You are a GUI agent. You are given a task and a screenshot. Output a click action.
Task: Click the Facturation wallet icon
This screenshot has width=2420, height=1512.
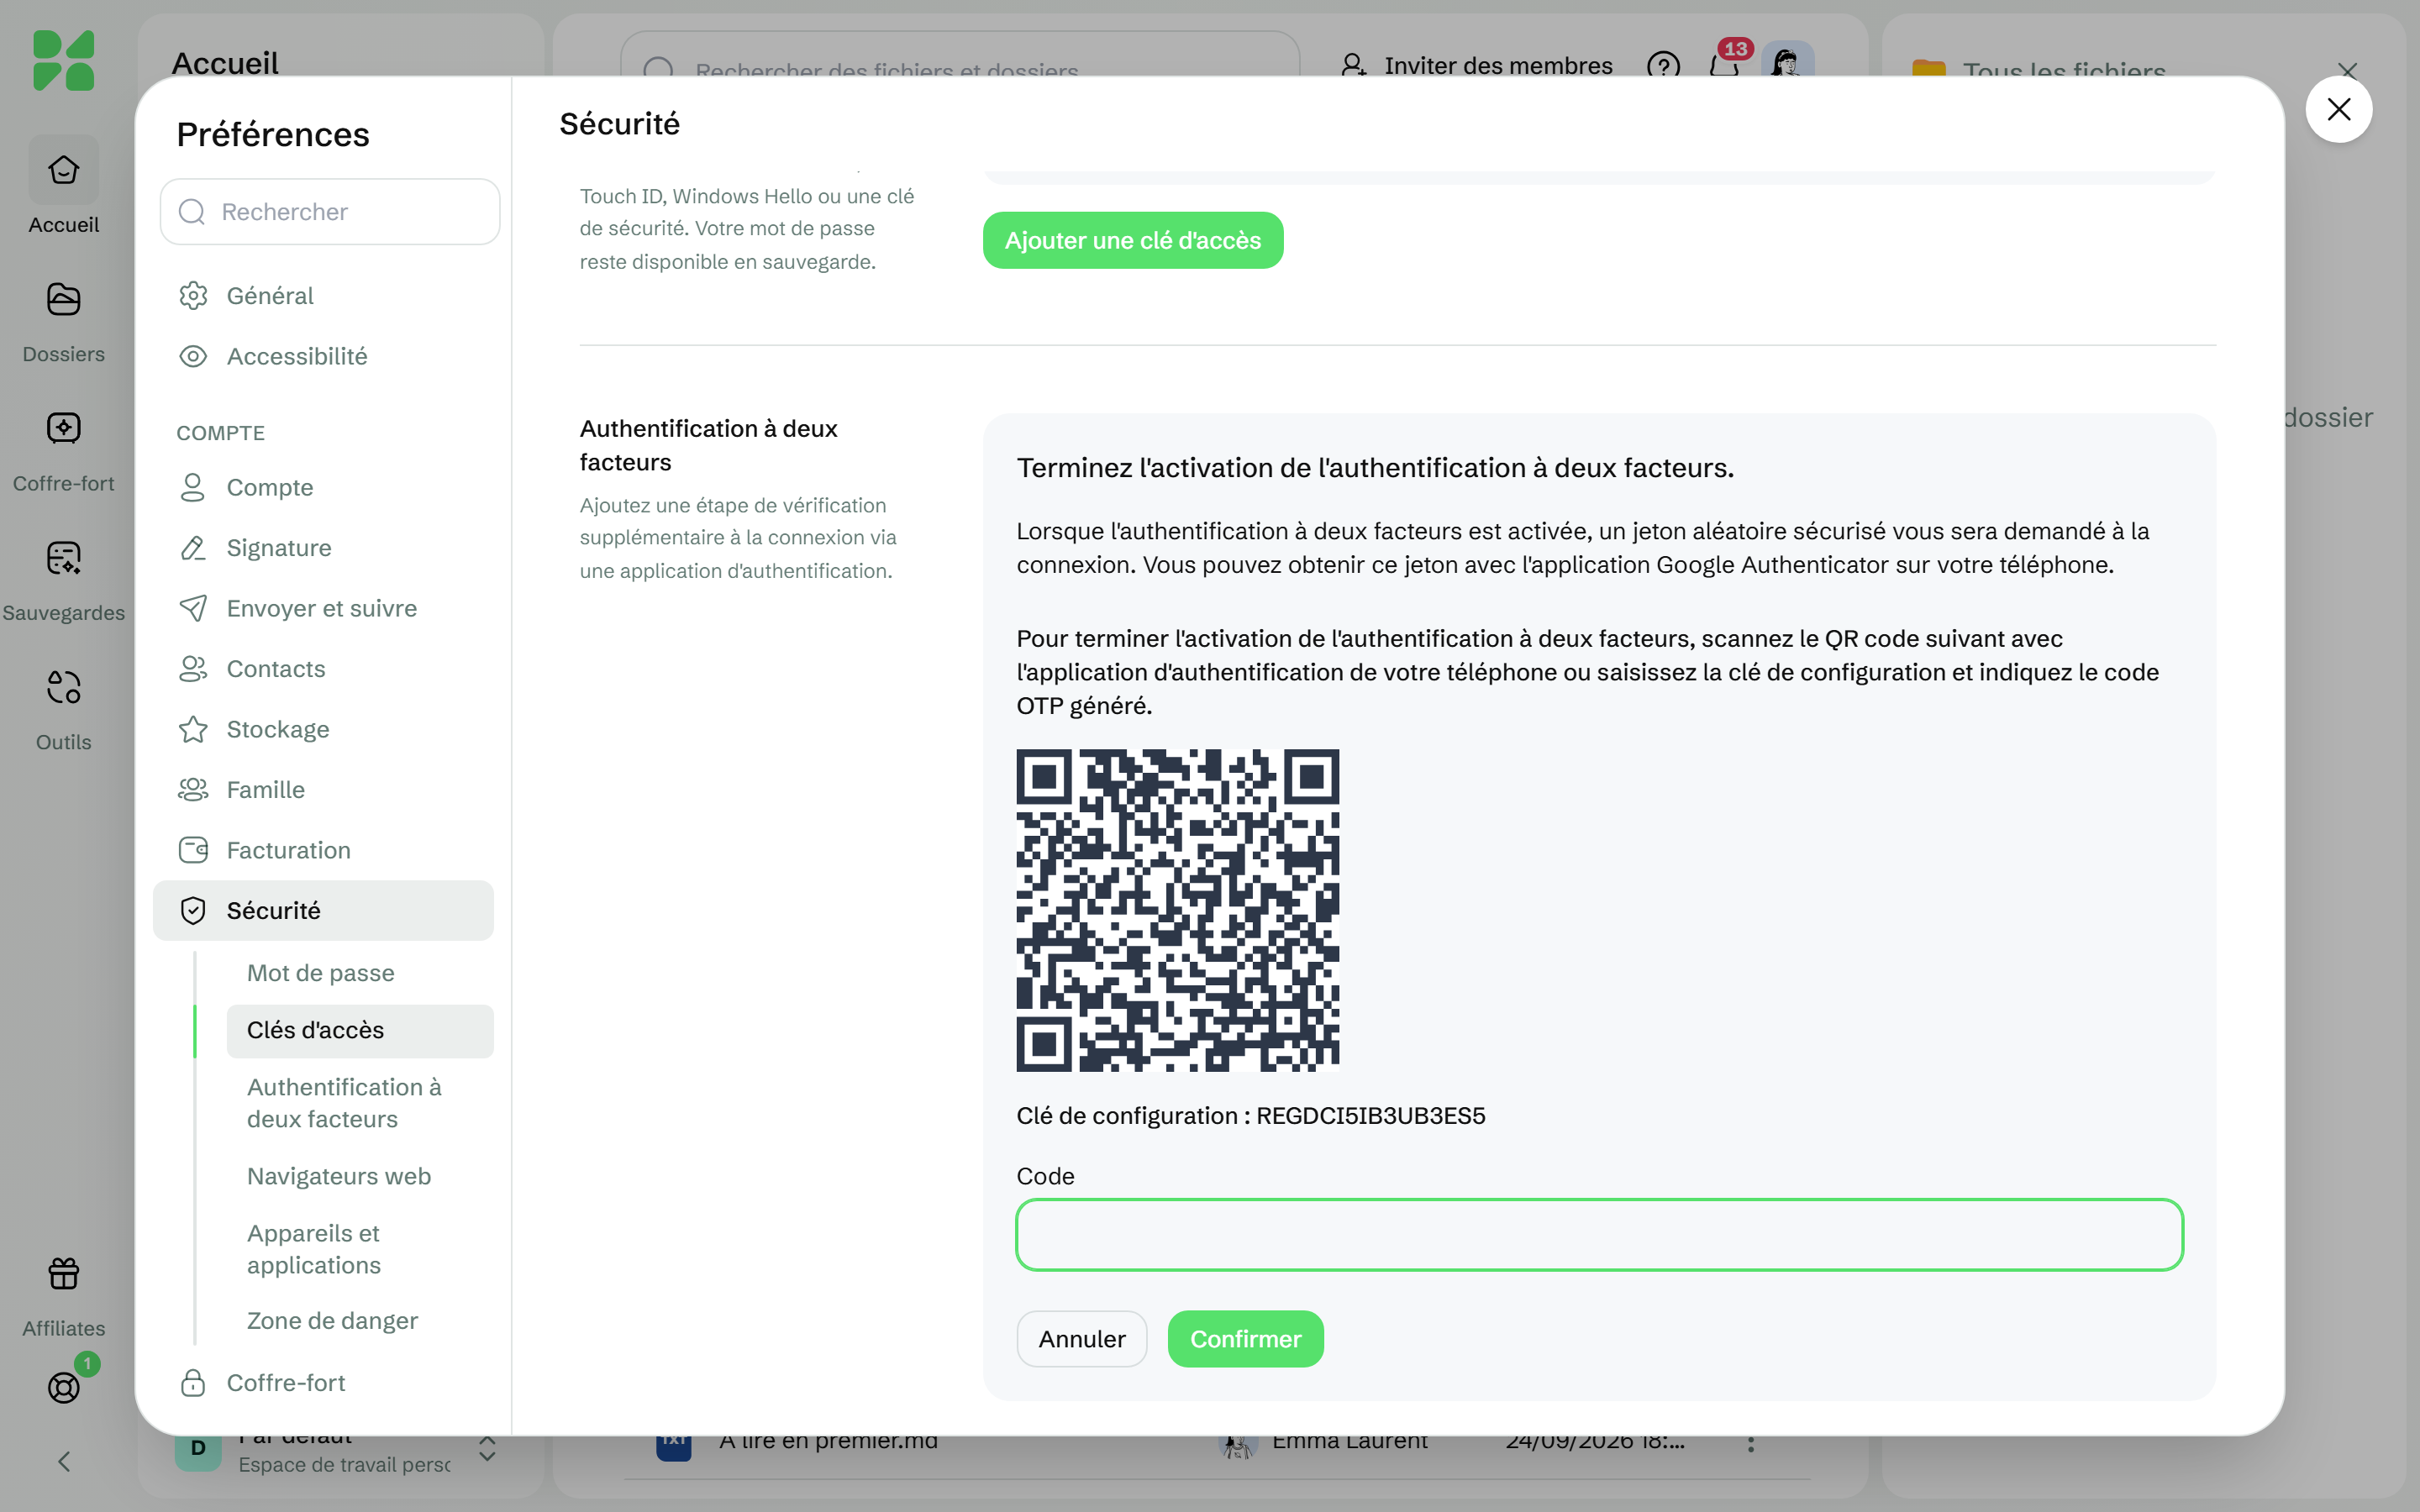pos(193,850)
